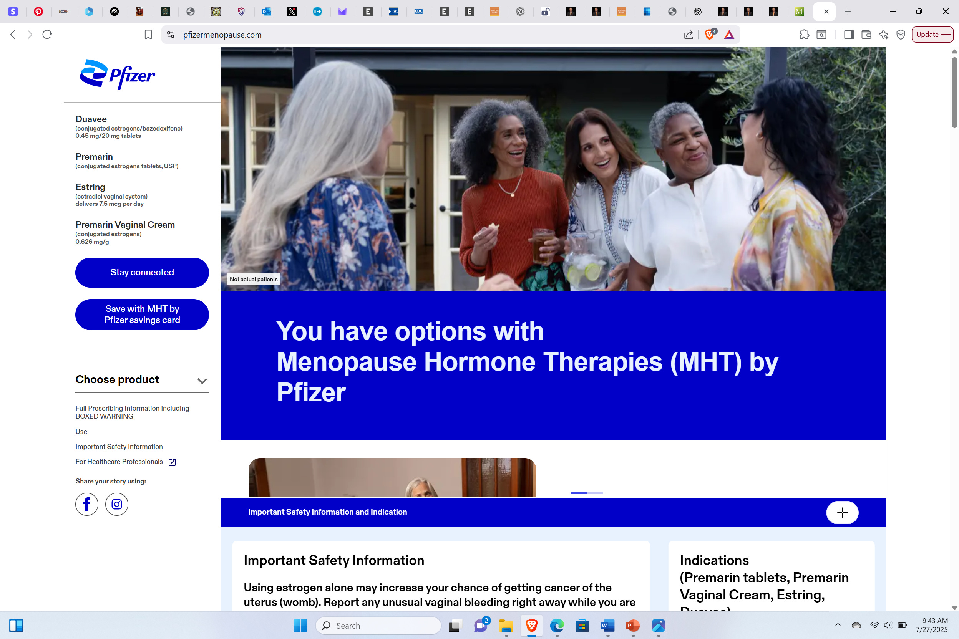Reload the page
The height and width of the screenshot is (639, 959).
[47, 35]
